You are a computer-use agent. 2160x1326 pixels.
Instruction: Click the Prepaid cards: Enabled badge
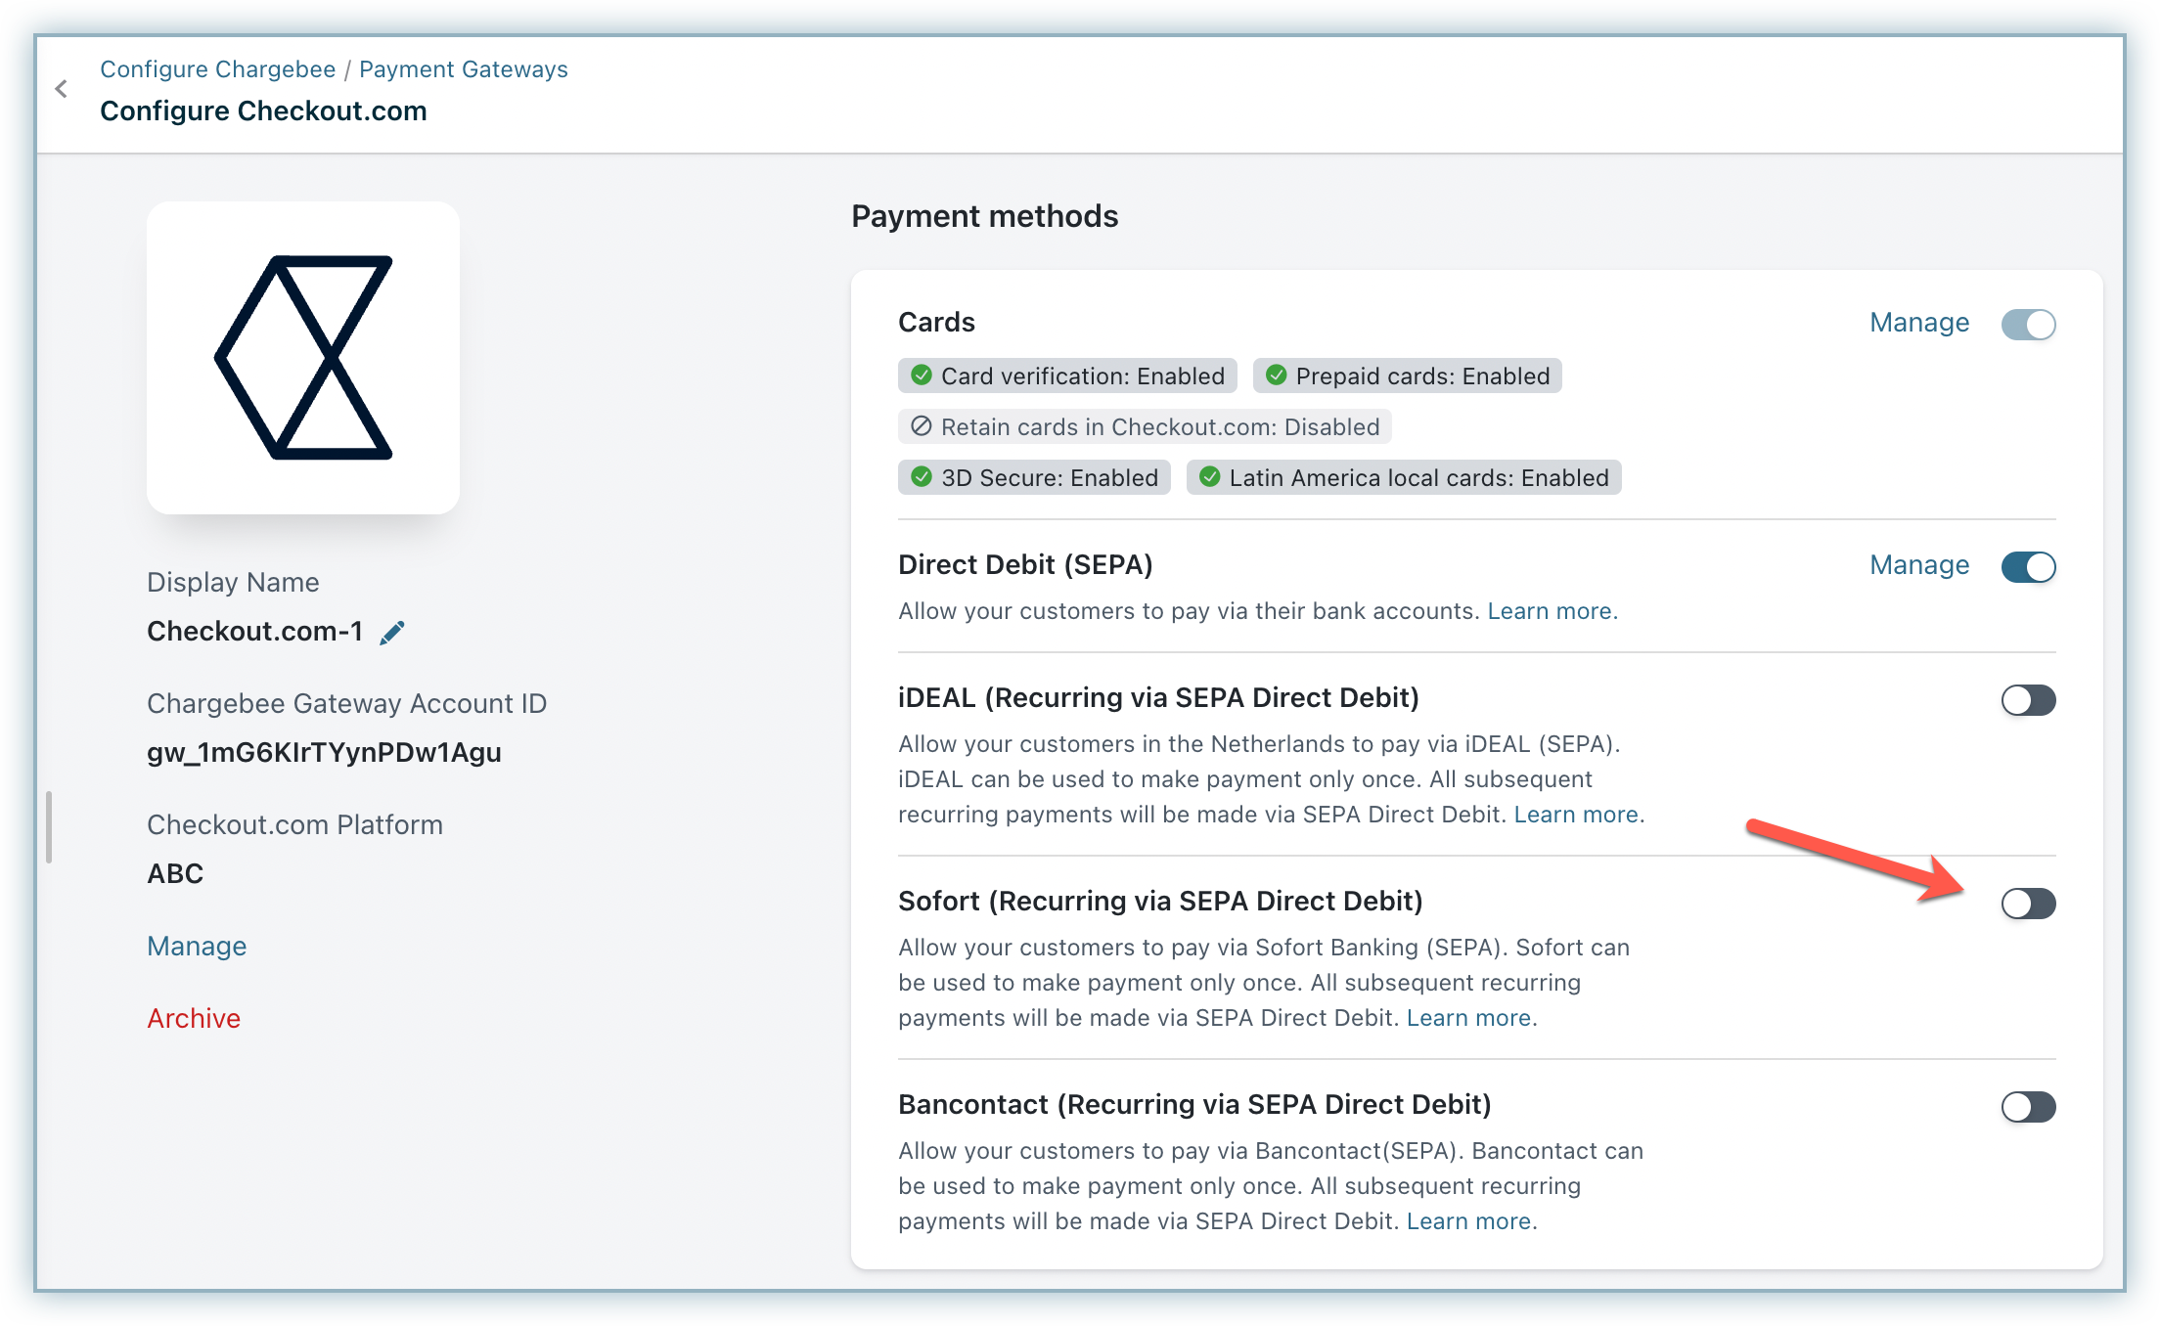point(1407,376)
